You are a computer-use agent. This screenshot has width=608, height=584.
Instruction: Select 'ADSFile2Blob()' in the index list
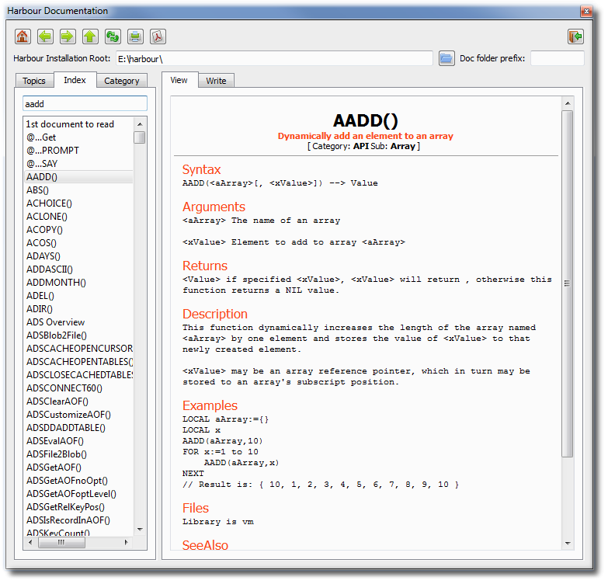[x=78, y=454]
